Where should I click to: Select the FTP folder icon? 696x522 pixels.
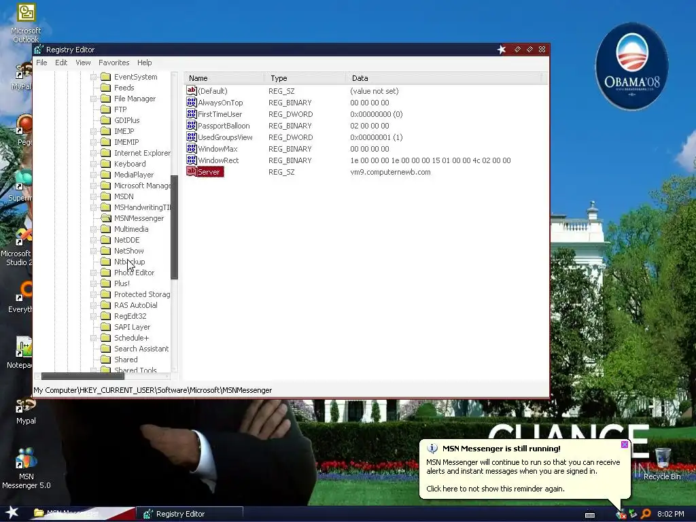point(105,109)
